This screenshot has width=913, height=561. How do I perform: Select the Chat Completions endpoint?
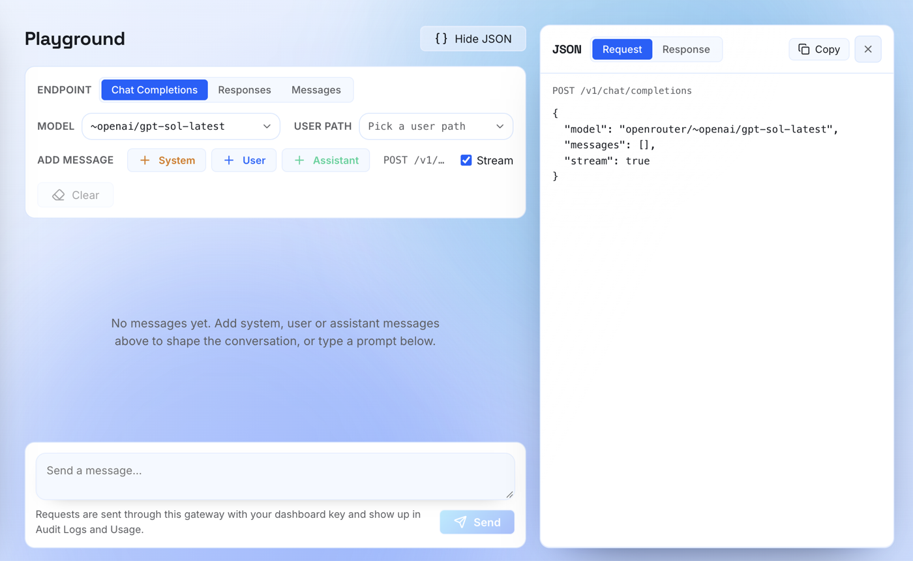click(155, 90)
